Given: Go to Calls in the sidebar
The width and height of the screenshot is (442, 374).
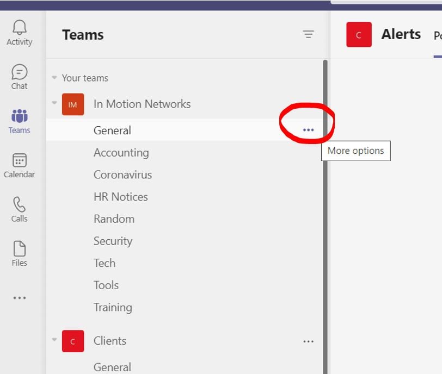Looking at the screenshot, I should point(20,210).
